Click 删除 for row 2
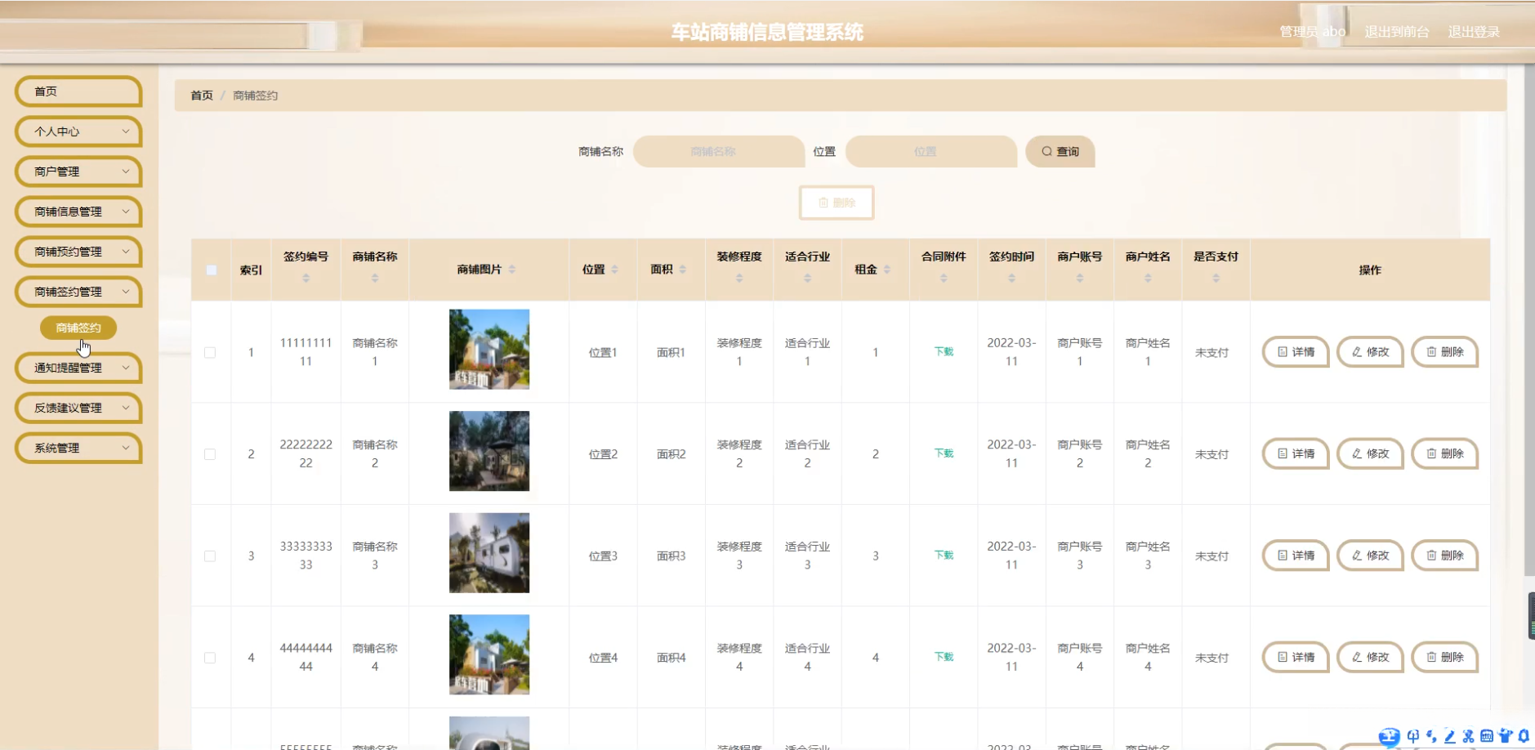 click(x=1444, y=453)
